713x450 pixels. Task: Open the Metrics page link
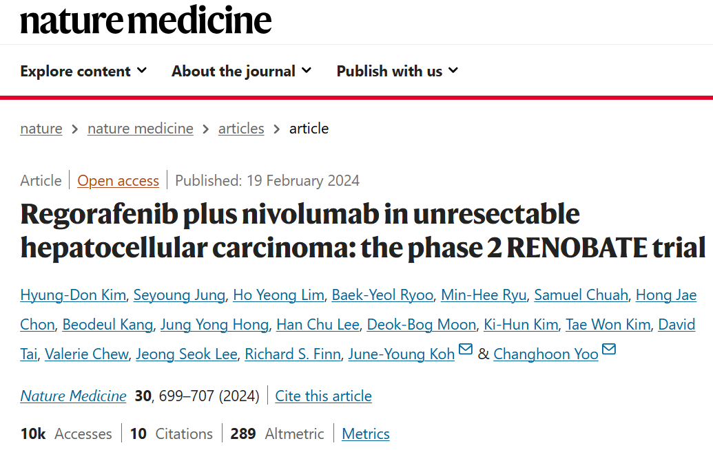pos(366,433)
